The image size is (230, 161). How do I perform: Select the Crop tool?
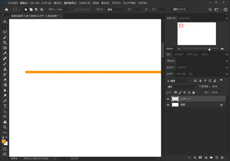point(5,43)
